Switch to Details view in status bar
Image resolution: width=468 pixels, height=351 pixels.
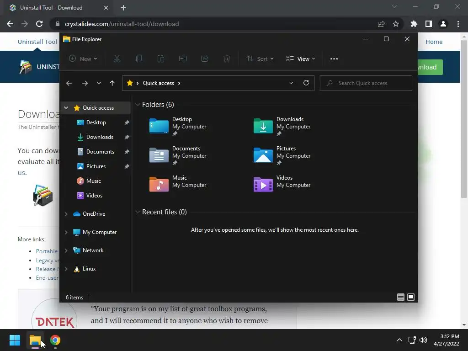400,297
